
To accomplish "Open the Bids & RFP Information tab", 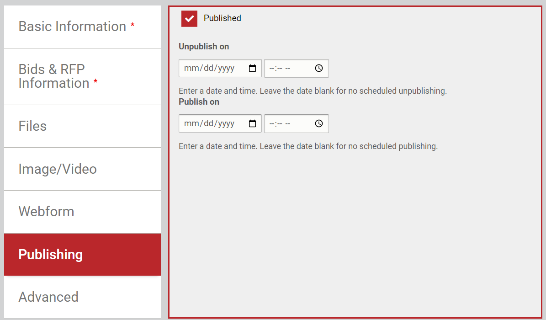I will pyautogui.click(x=83, y=77).
